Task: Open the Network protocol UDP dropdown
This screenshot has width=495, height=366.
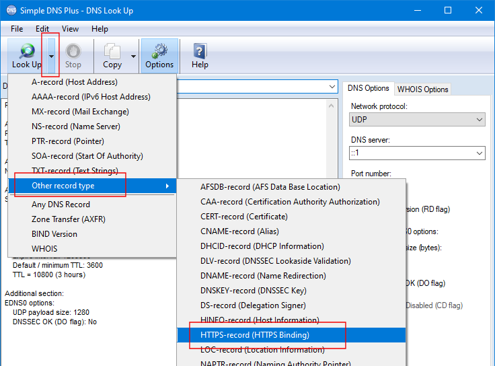Action: (417, 120)
